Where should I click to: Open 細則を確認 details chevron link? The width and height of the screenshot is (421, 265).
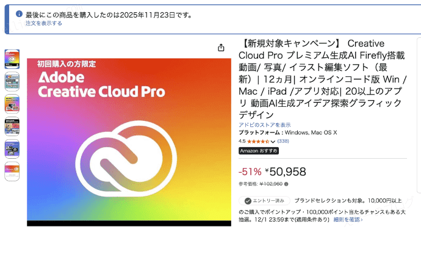(x=348, y=219)
